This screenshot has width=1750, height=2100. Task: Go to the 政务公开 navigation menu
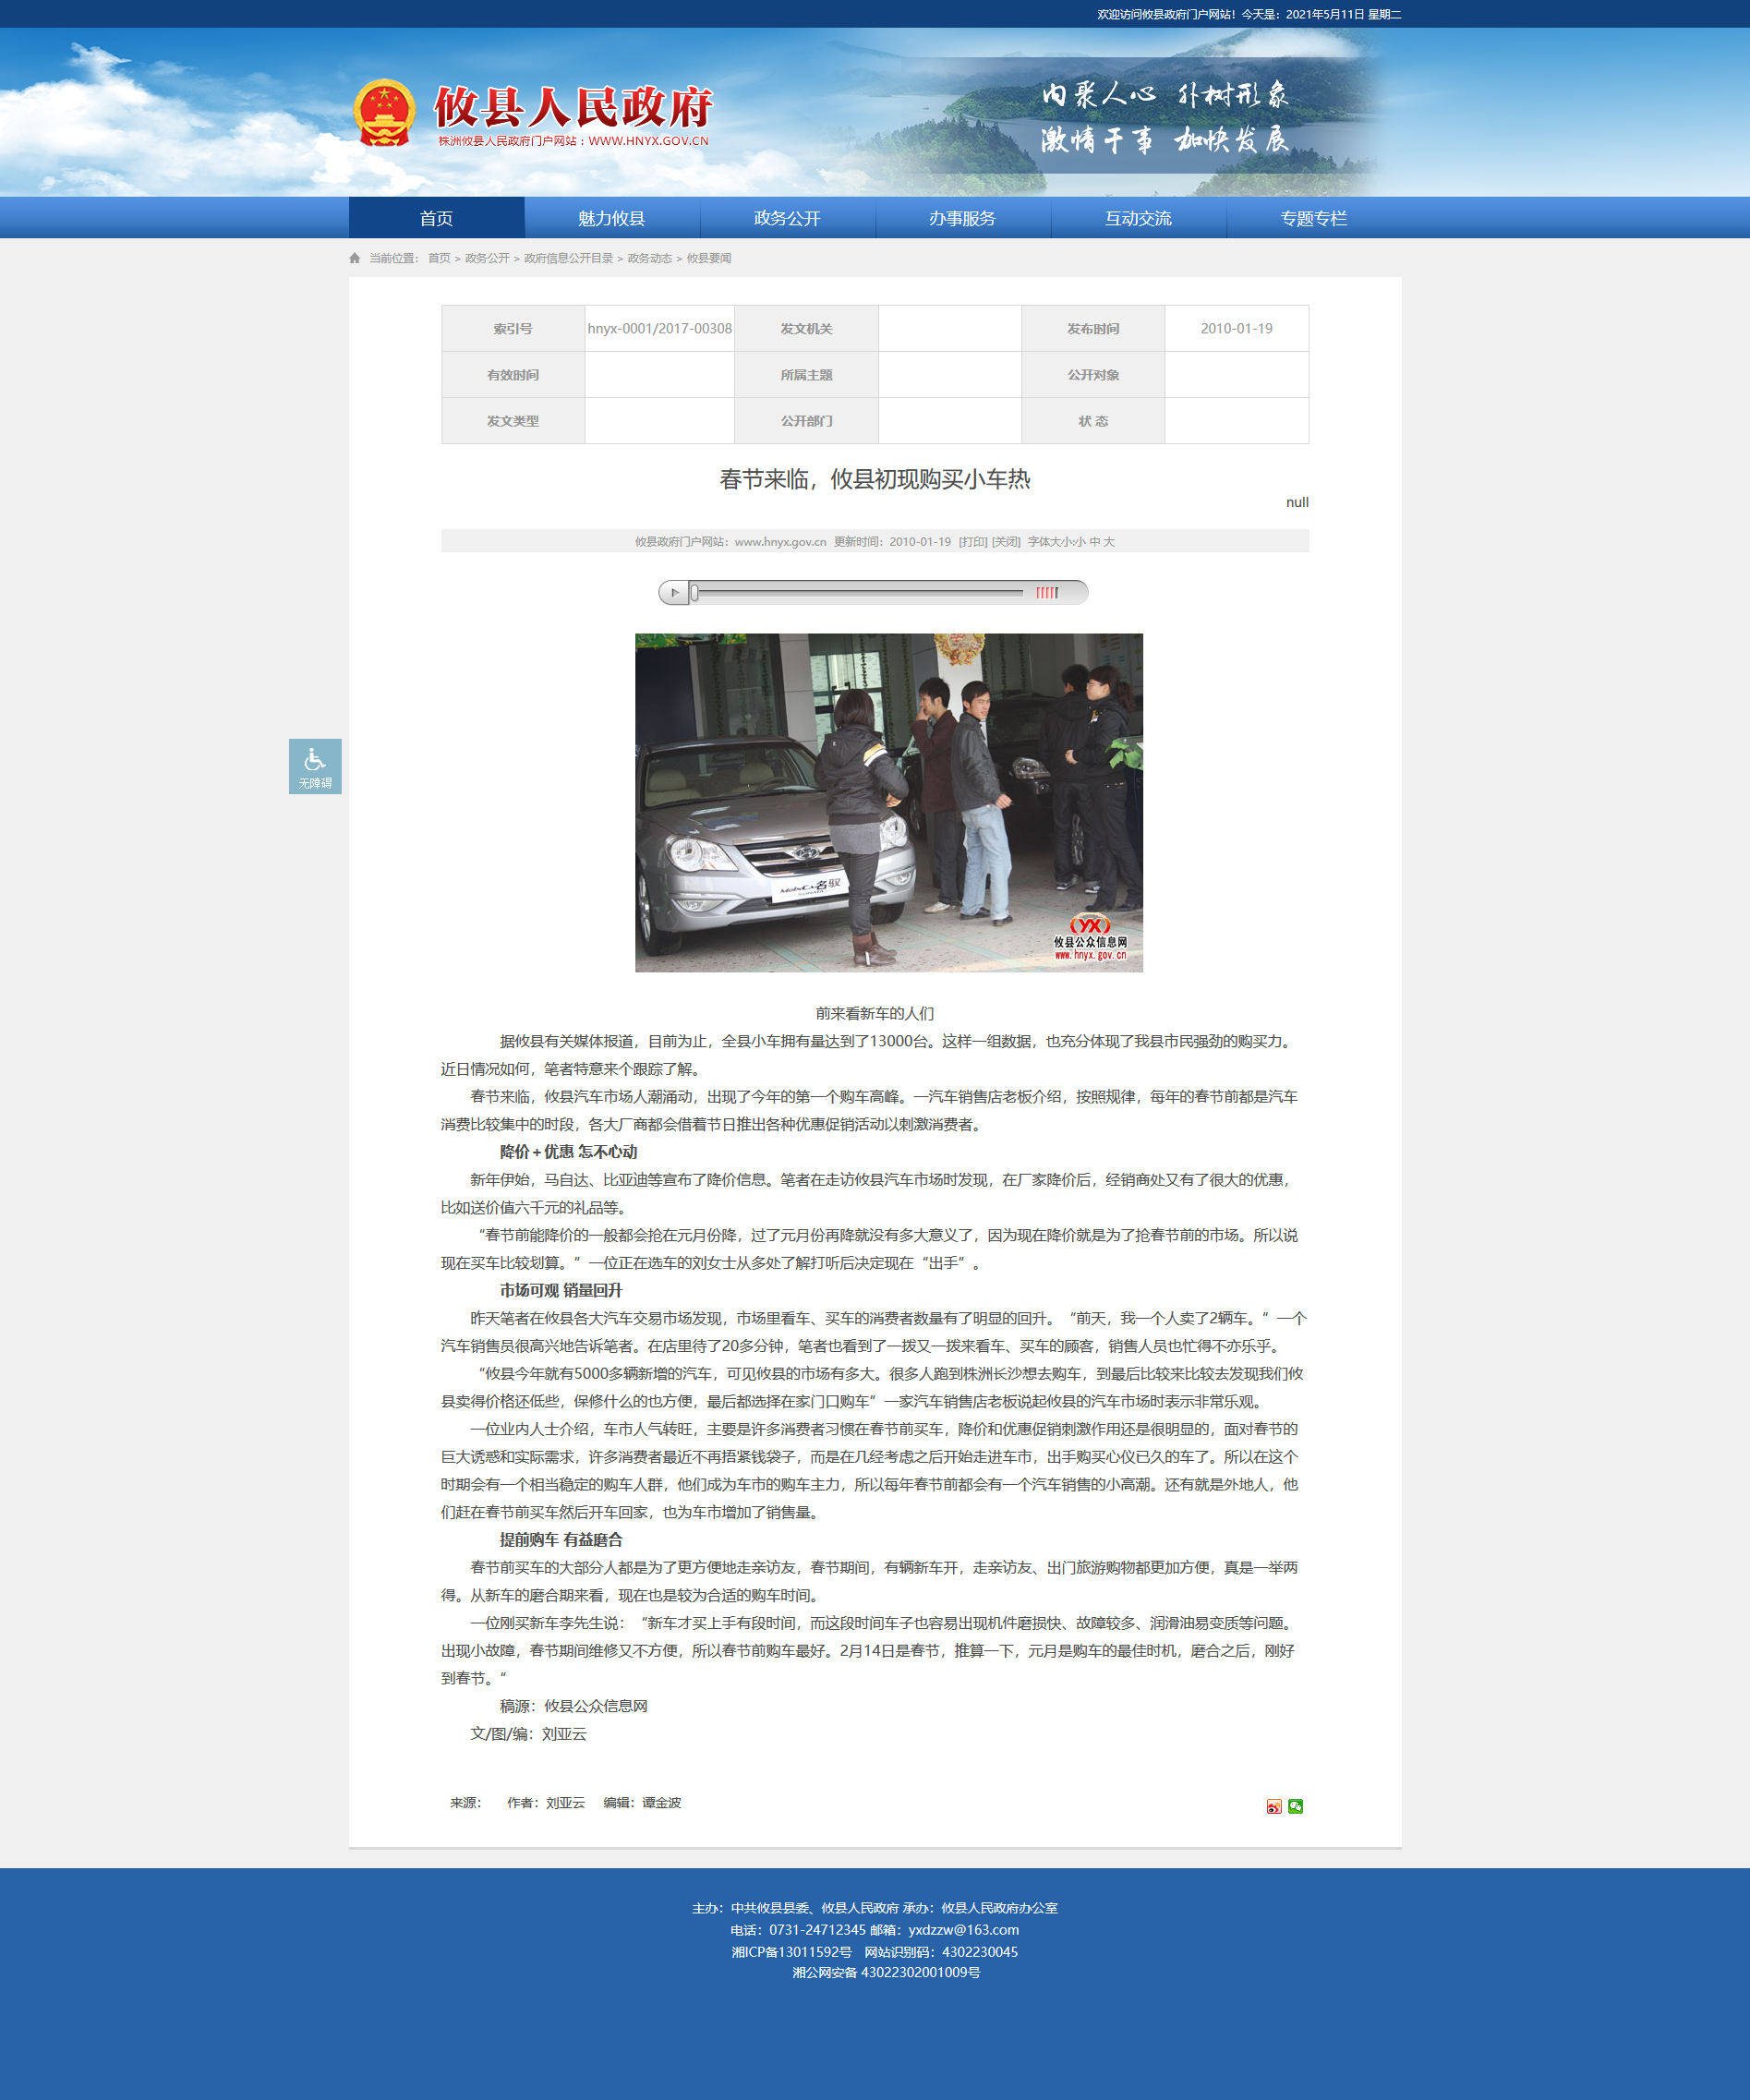click(x=787, y=218)
